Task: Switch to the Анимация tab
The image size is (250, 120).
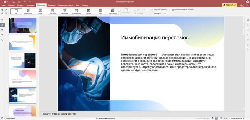Action: click(x=52, y=5)
